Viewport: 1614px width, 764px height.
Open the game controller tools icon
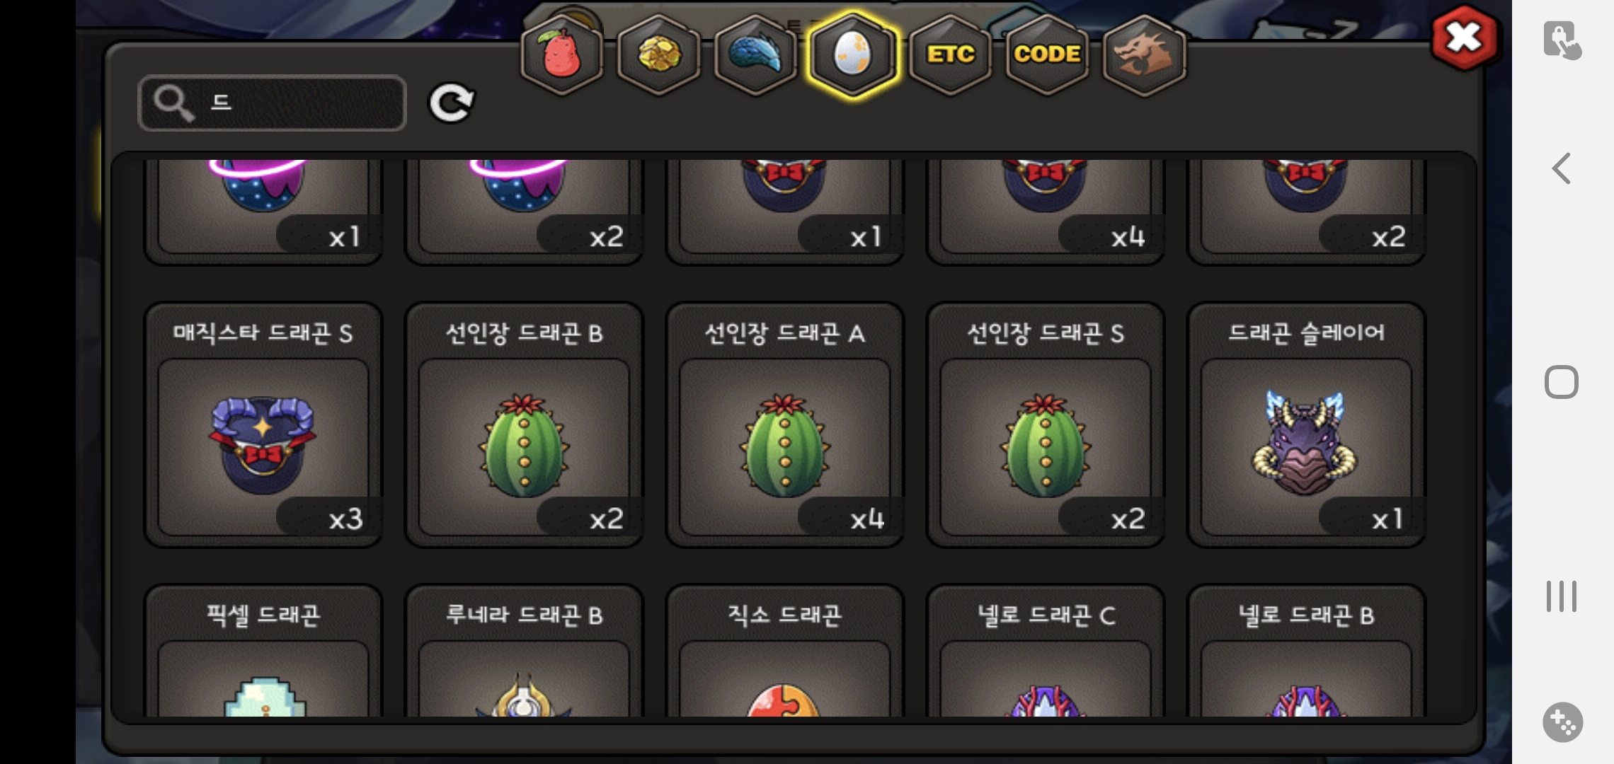click(x=1562, y=722)
